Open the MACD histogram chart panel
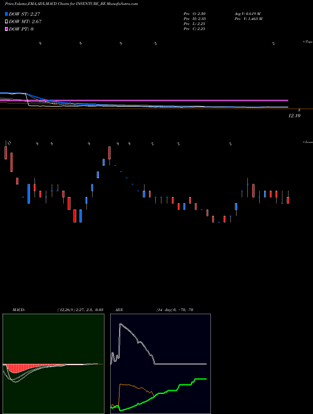Image resolution: width=313 pixels, height=414 pixels. (x=53, y=364)
